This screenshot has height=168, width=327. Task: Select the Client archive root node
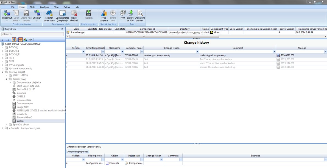click(x=23, y=44)
